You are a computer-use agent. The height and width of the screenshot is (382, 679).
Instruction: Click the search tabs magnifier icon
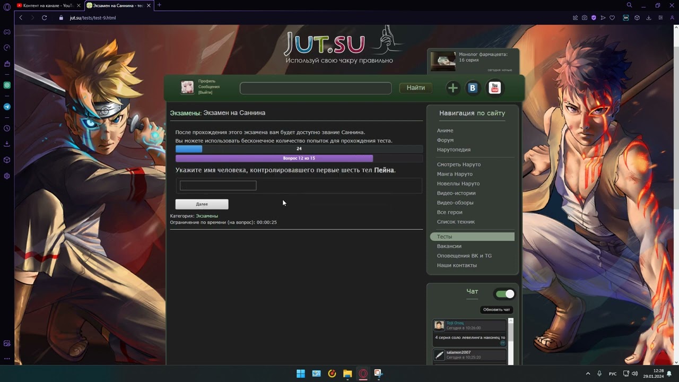click(x=630, y=5)
